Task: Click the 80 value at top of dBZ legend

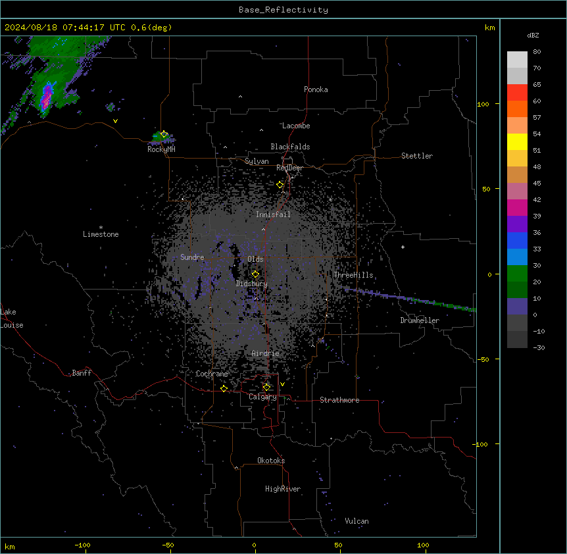Action: click(x=537, y=52)
